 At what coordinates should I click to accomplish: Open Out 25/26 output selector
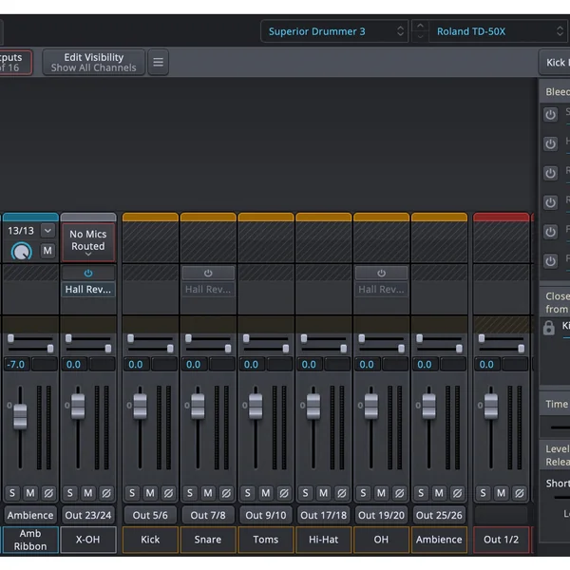(x=439, y=515)
